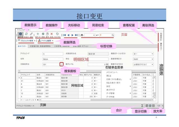Jump to first record navigation arrow
The height and width of the screenshot is (127, 179).
coord(64,35)
